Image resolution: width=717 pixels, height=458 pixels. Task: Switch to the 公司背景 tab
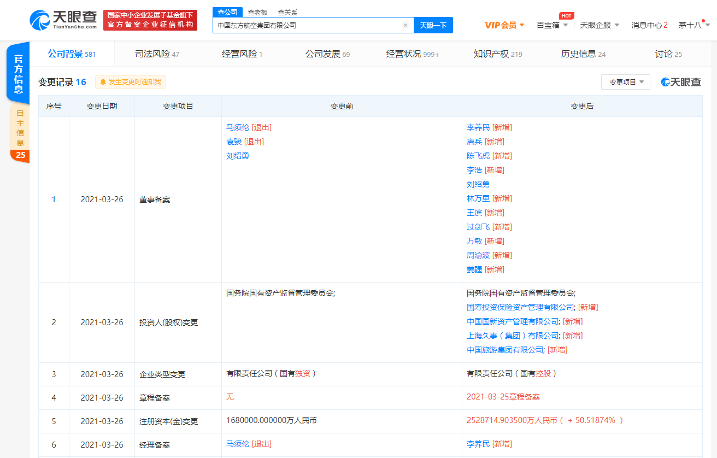click(72, 54)
